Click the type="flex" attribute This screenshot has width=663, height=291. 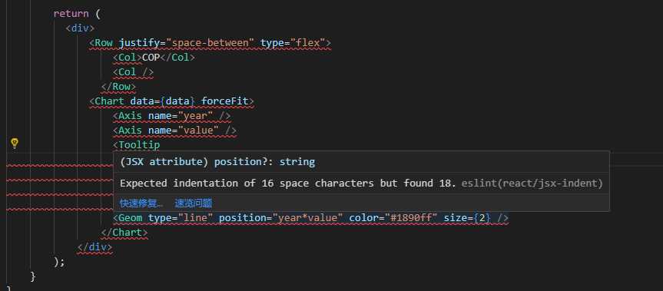pyautogui.click(x=293, y=43)
